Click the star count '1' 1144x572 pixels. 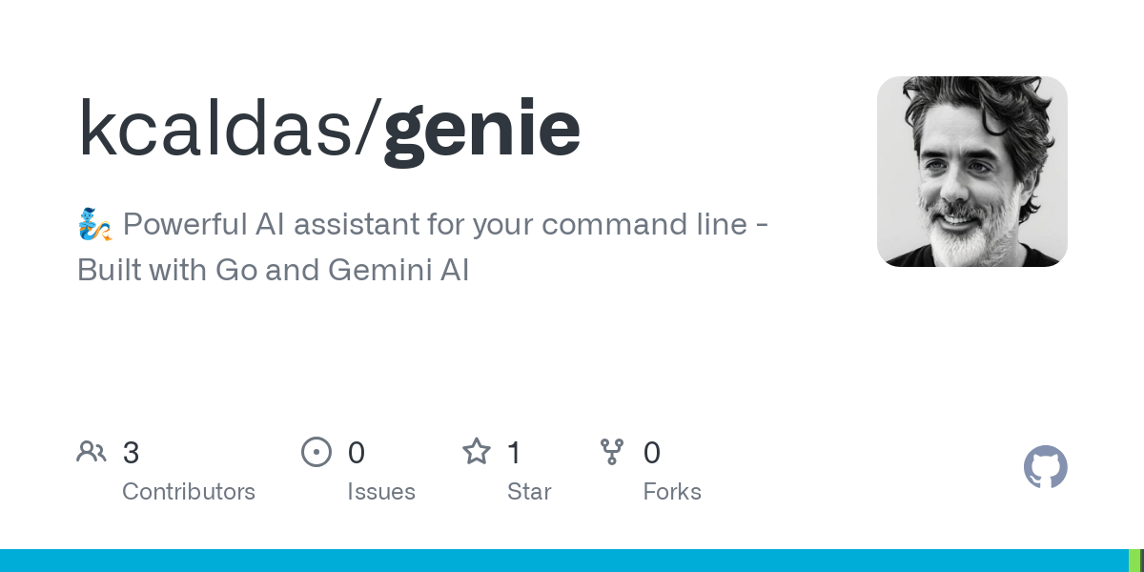[514, 453]
